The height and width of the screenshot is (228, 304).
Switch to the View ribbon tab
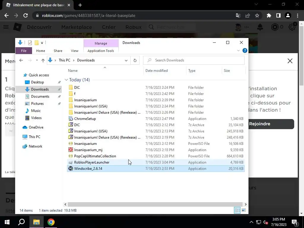point(75,51)
